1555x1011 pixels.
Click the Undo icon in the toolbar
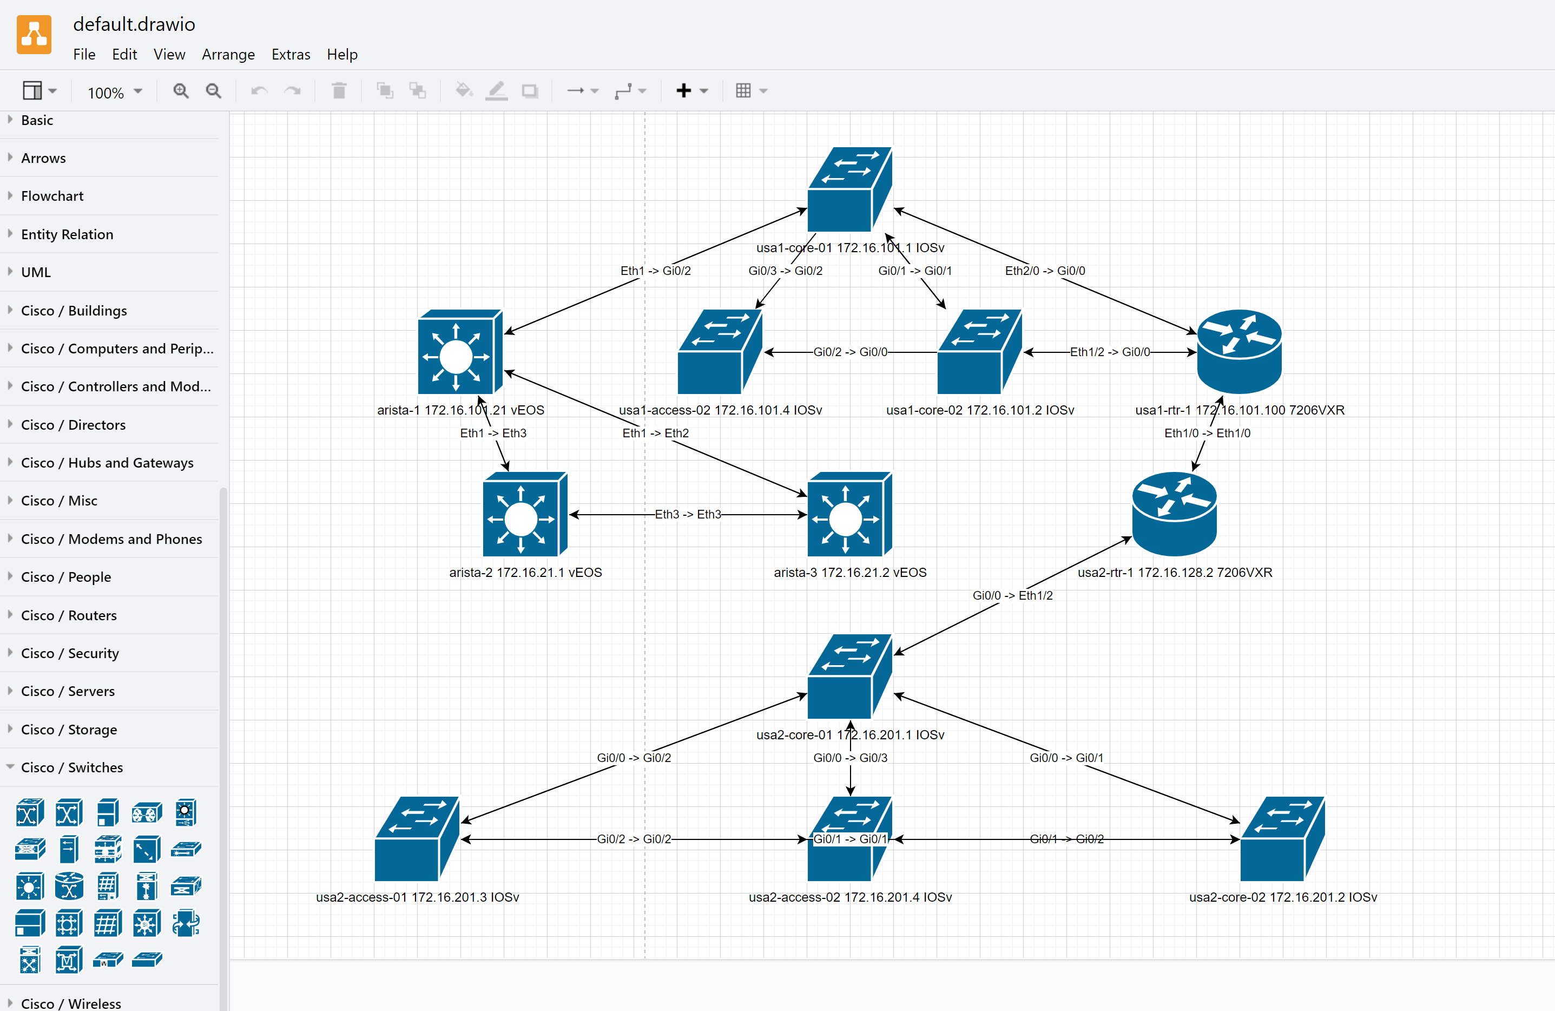tap(259, 91)
